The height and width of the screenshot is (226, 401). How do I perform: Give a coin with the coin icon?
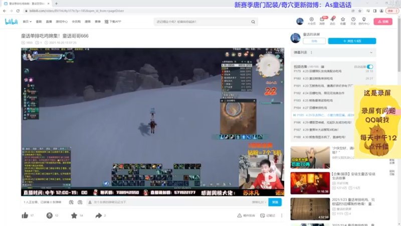click(49, 215)
